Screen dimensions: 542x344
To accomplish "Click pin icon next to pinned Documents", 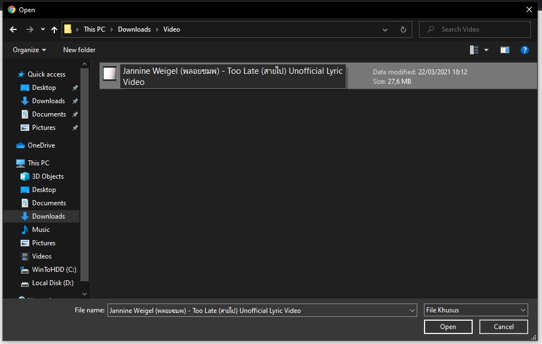I will coord(75,114).
